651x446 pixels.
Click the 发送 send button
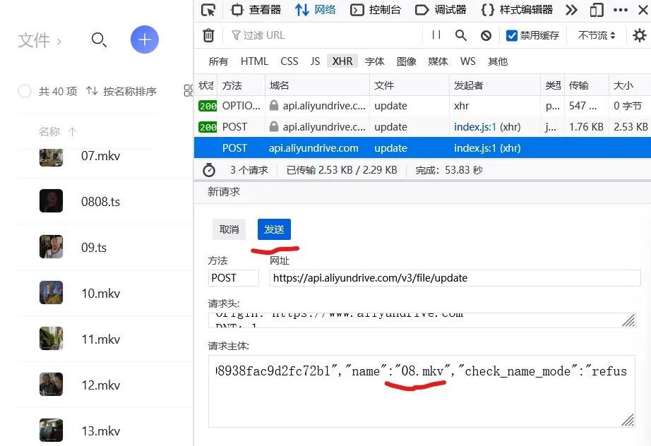(x=275, y=229)
